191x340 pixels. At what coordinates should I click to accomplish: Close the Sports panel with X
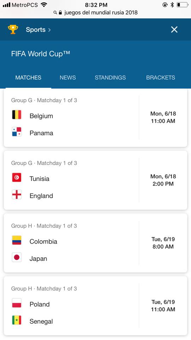[x=174, y=29]
